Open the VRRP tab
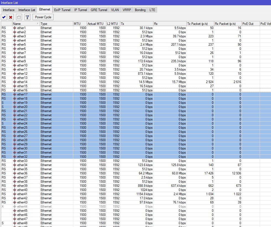 tap(127, 10)
